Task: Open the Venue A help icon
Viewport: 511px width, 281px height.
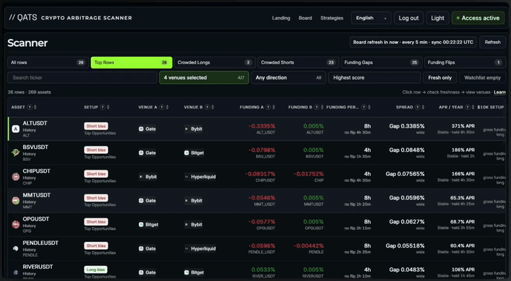Action: [162, 107]
